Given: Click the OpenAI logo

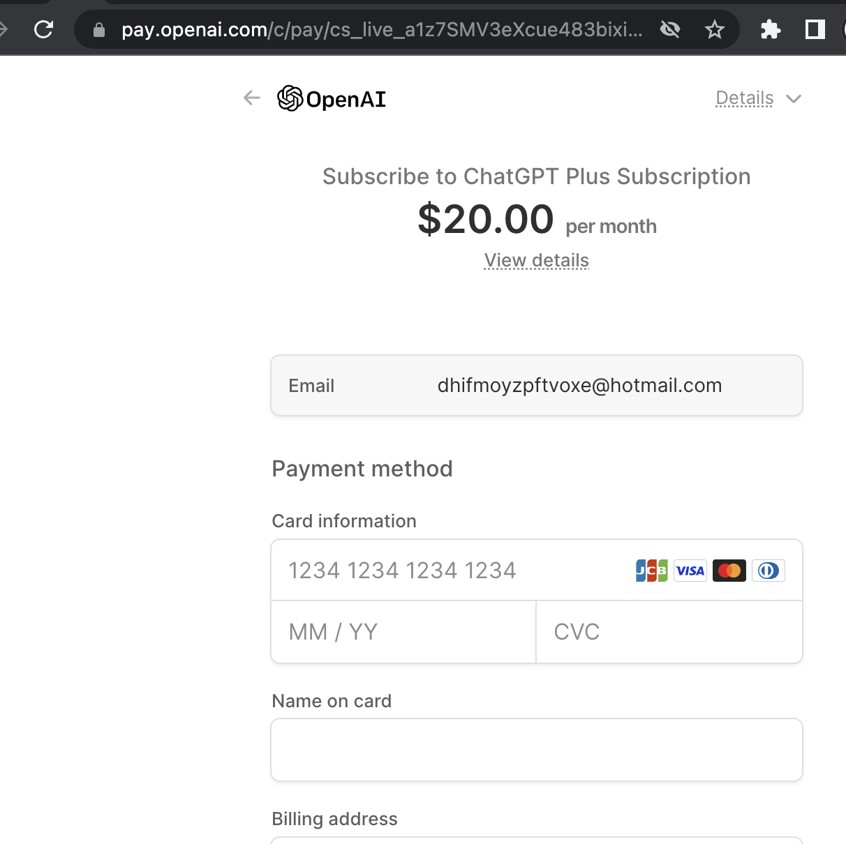Looking at the screenshot, I should tap(332, 99).
